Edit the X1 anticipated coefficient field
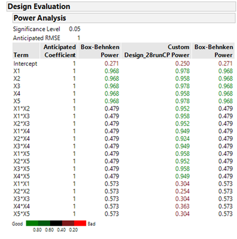This screenshot has height=239, width=237. pyautogui.click(x=74, y=71)
